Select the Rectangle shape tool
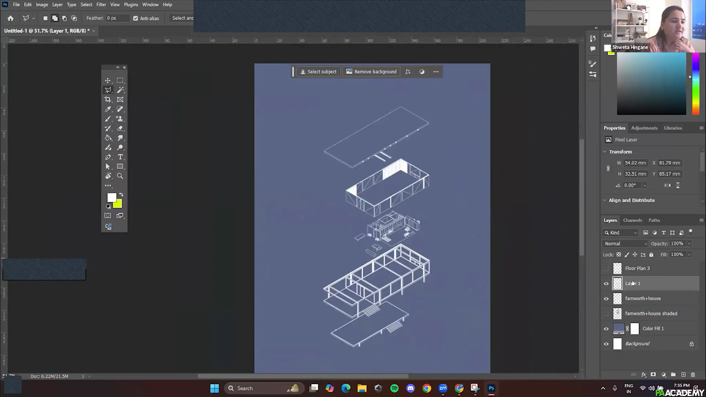The height and width of the screenshot is (397, 706). (x=120, y=166)
